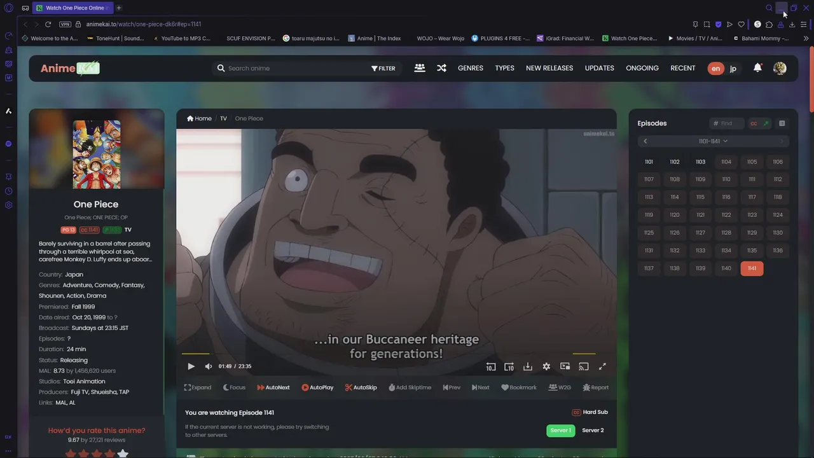Screen dimensions: 814x458
Task: Open Opera menu logo icon
Action: click(x=9, y=8)
